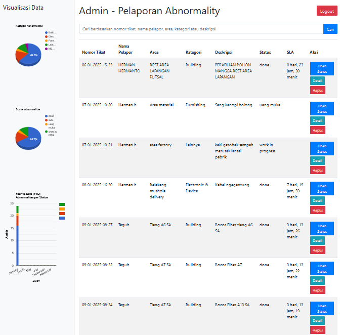This screenshot has width=340, height=335.
Task: Delete ticket 07-01-2025-10-21 with Hapus
Action: [317, 170]
